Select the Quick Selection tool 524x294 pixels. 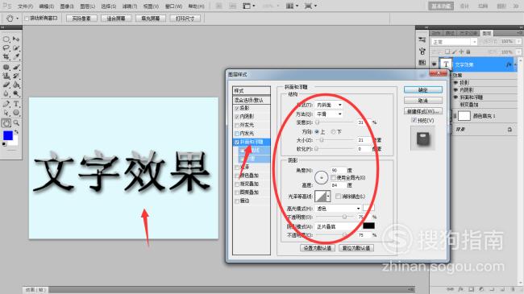[16, 48]
